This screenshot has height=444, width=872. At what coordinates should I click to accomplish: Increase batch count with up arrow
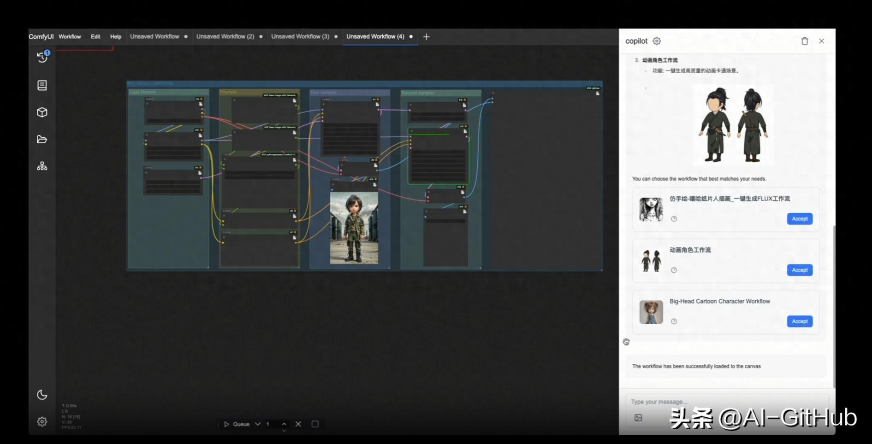[x=284, y=423]
